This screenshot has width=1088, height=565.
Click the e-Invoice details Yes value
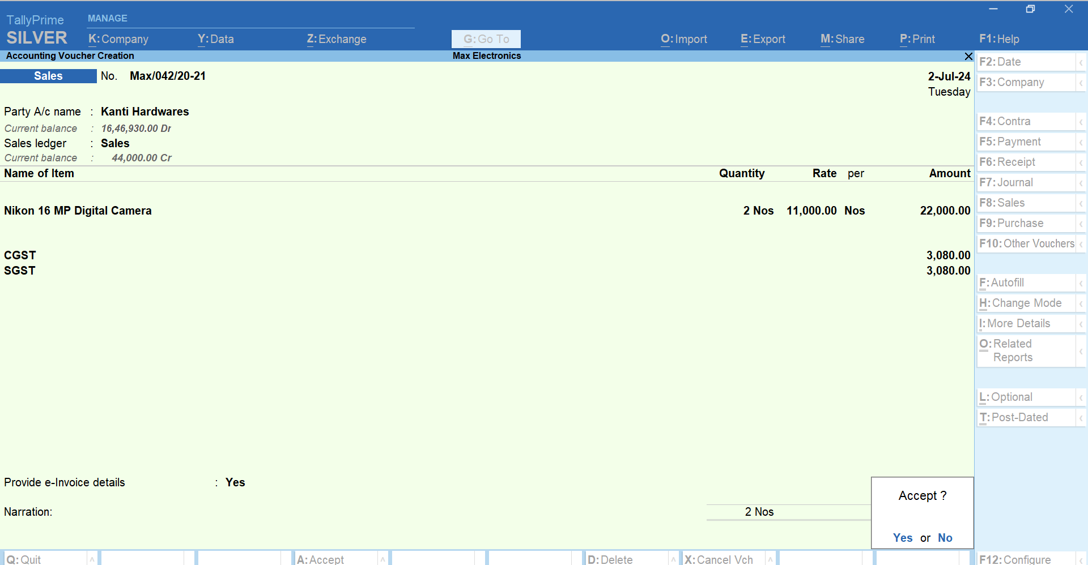(x=235, y=483)
